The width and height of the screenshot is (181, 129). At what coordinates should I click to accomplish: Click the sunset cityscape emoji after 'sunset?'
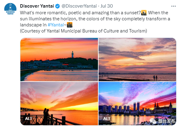144,13
